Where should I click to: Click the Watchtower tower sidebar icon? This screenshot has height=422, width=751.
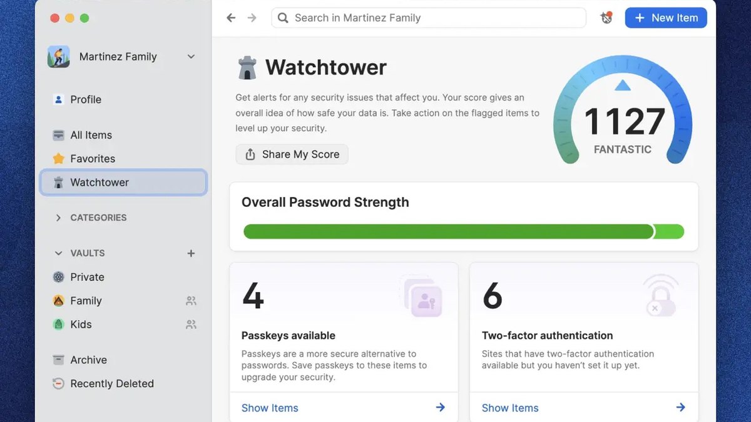click(59, 183)
